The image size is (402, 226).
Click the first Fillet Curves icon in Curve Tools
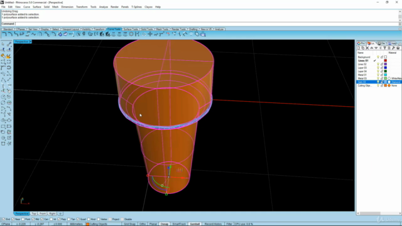point(4,34)
